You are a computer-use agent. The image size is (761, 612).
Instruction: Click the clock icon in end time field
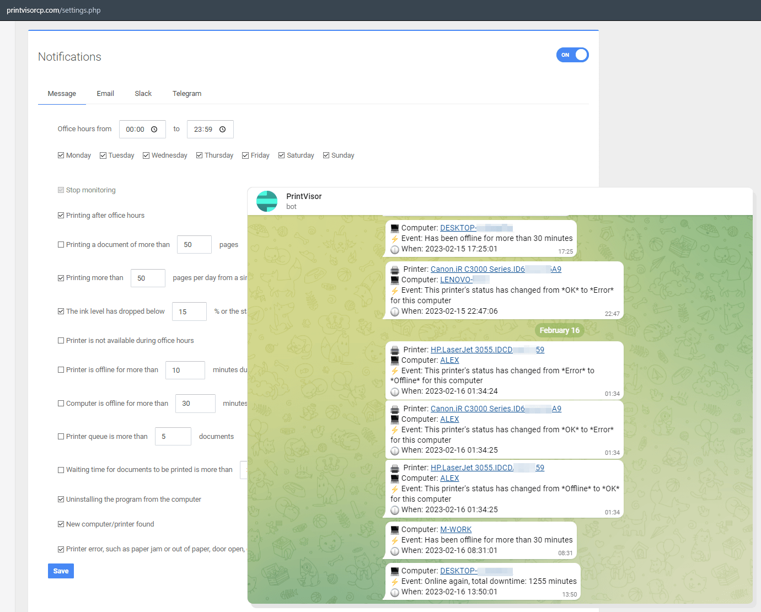click(x=223, y=130)
